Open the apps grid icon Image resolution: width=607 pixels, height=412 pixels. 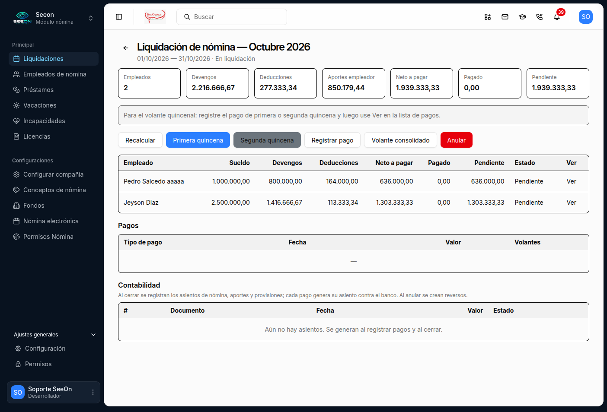(488, 17)
